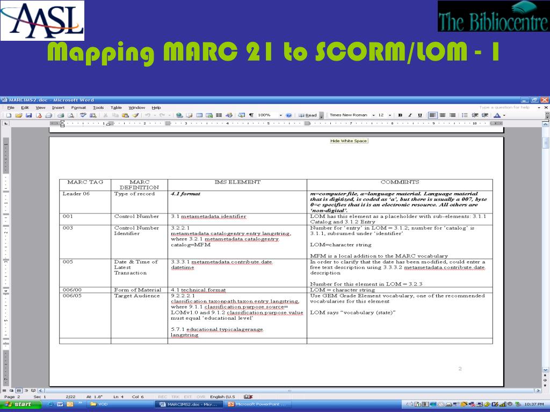The height and width of the screenshot is (412, 550).
Task: Click the Columns icon
Action: coord(219,115)
